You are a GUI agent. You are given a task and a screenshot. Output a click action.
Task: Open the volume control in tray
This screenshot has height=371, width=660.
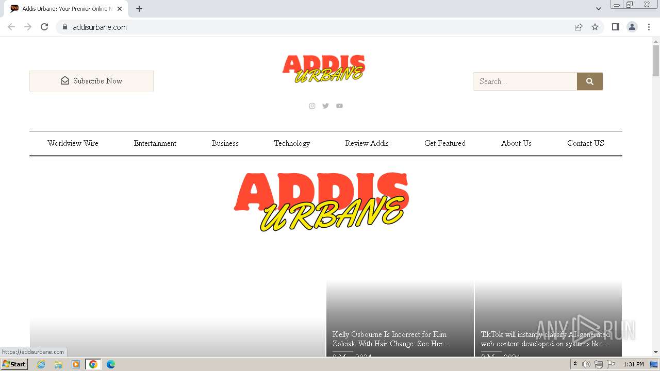586,364
